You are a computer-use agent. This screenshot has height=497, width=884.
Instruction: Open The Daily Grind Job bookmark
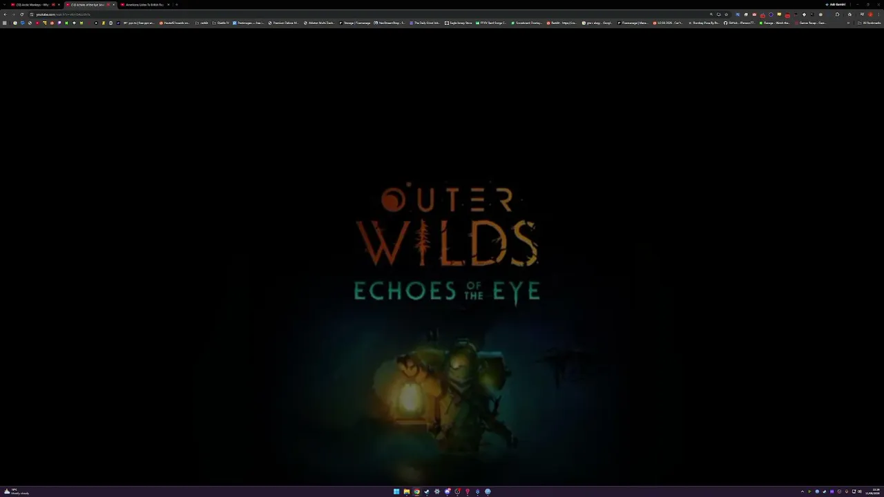[x=425, y=23]
